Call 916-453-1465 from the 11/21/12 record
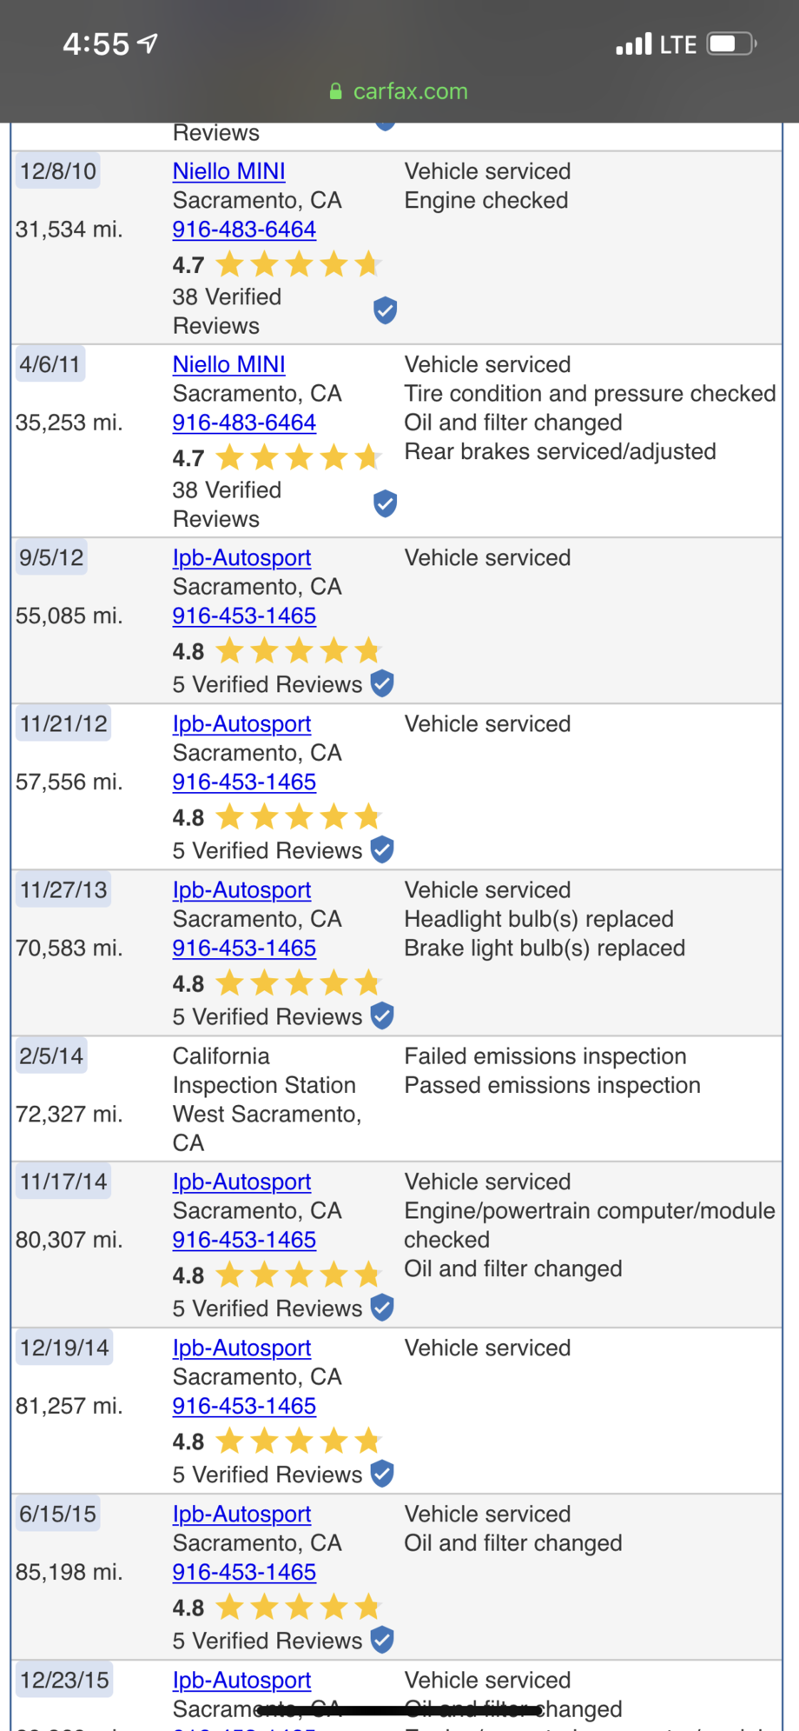This screenshot has height=1731, width=799. 244,782
